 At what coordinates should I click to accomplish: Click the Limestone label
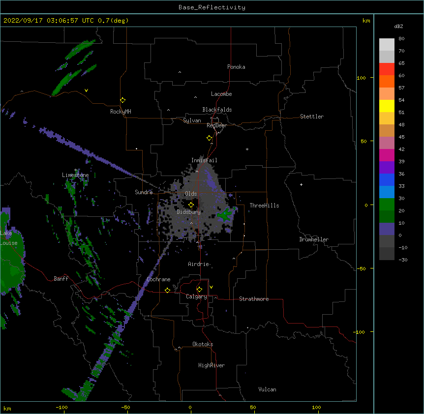pyautogui.click(x=75, y=175)
